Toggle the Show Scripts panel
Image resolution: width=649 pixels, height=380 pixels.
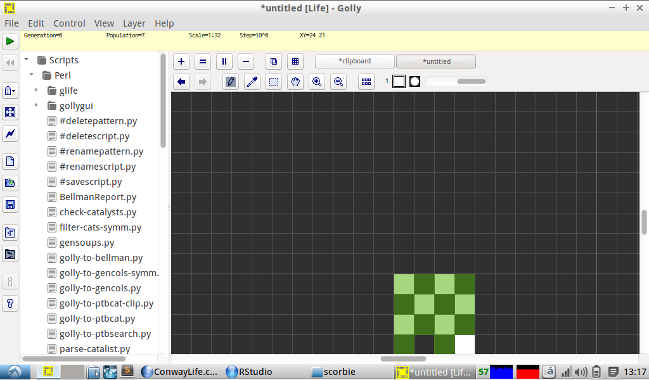point(10,254)
